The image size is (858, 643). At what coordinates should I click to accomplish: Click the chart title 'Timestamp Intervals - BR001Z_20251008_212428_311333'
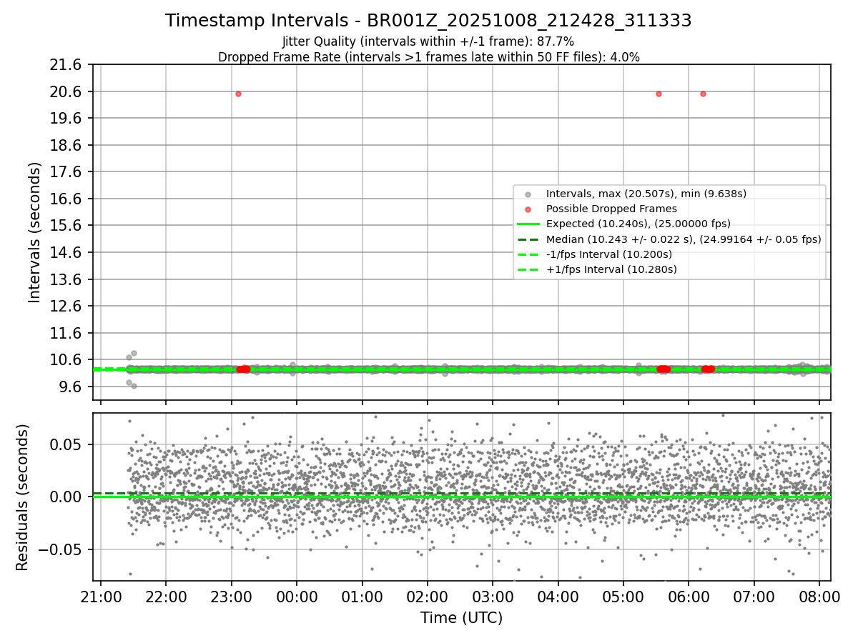click(x=428, y=21)
